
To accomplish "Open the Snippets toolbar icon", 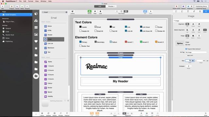I will point(27,6).
